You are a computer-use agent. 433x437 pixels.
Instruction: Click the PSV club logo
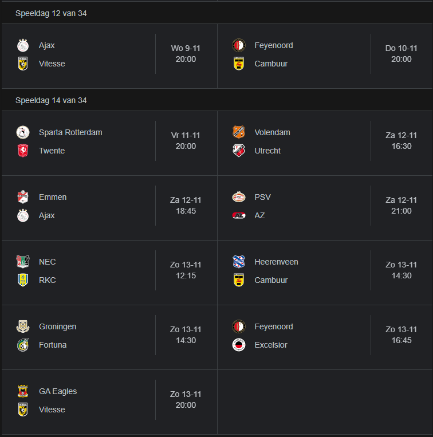239,197
